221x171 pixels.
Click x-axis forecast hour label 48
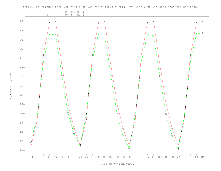(129, 157)
